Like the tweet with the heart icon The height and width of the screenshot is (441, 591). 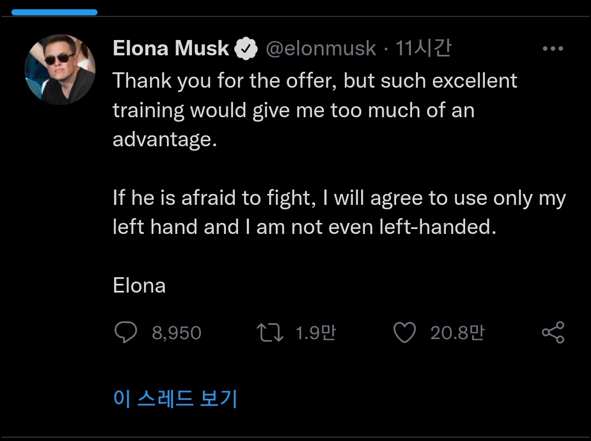click(x=405, y=333)
